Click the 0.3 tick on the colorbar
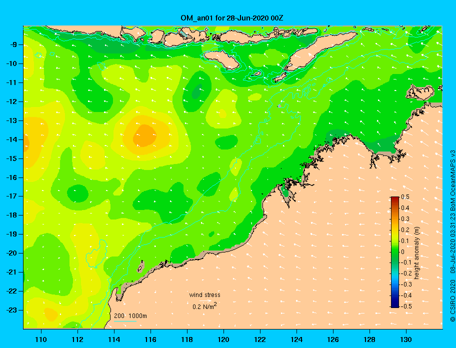Viewport: 456px width, 348px height. click(x=405, y=219)
